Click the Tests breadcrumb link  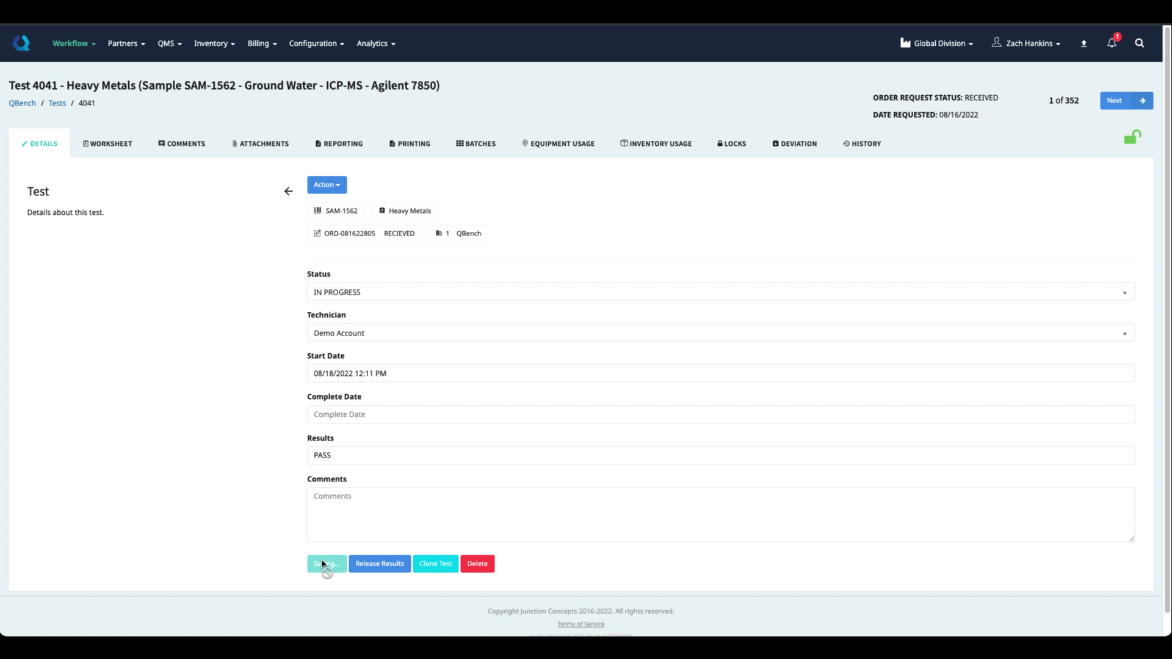point(57,103)
